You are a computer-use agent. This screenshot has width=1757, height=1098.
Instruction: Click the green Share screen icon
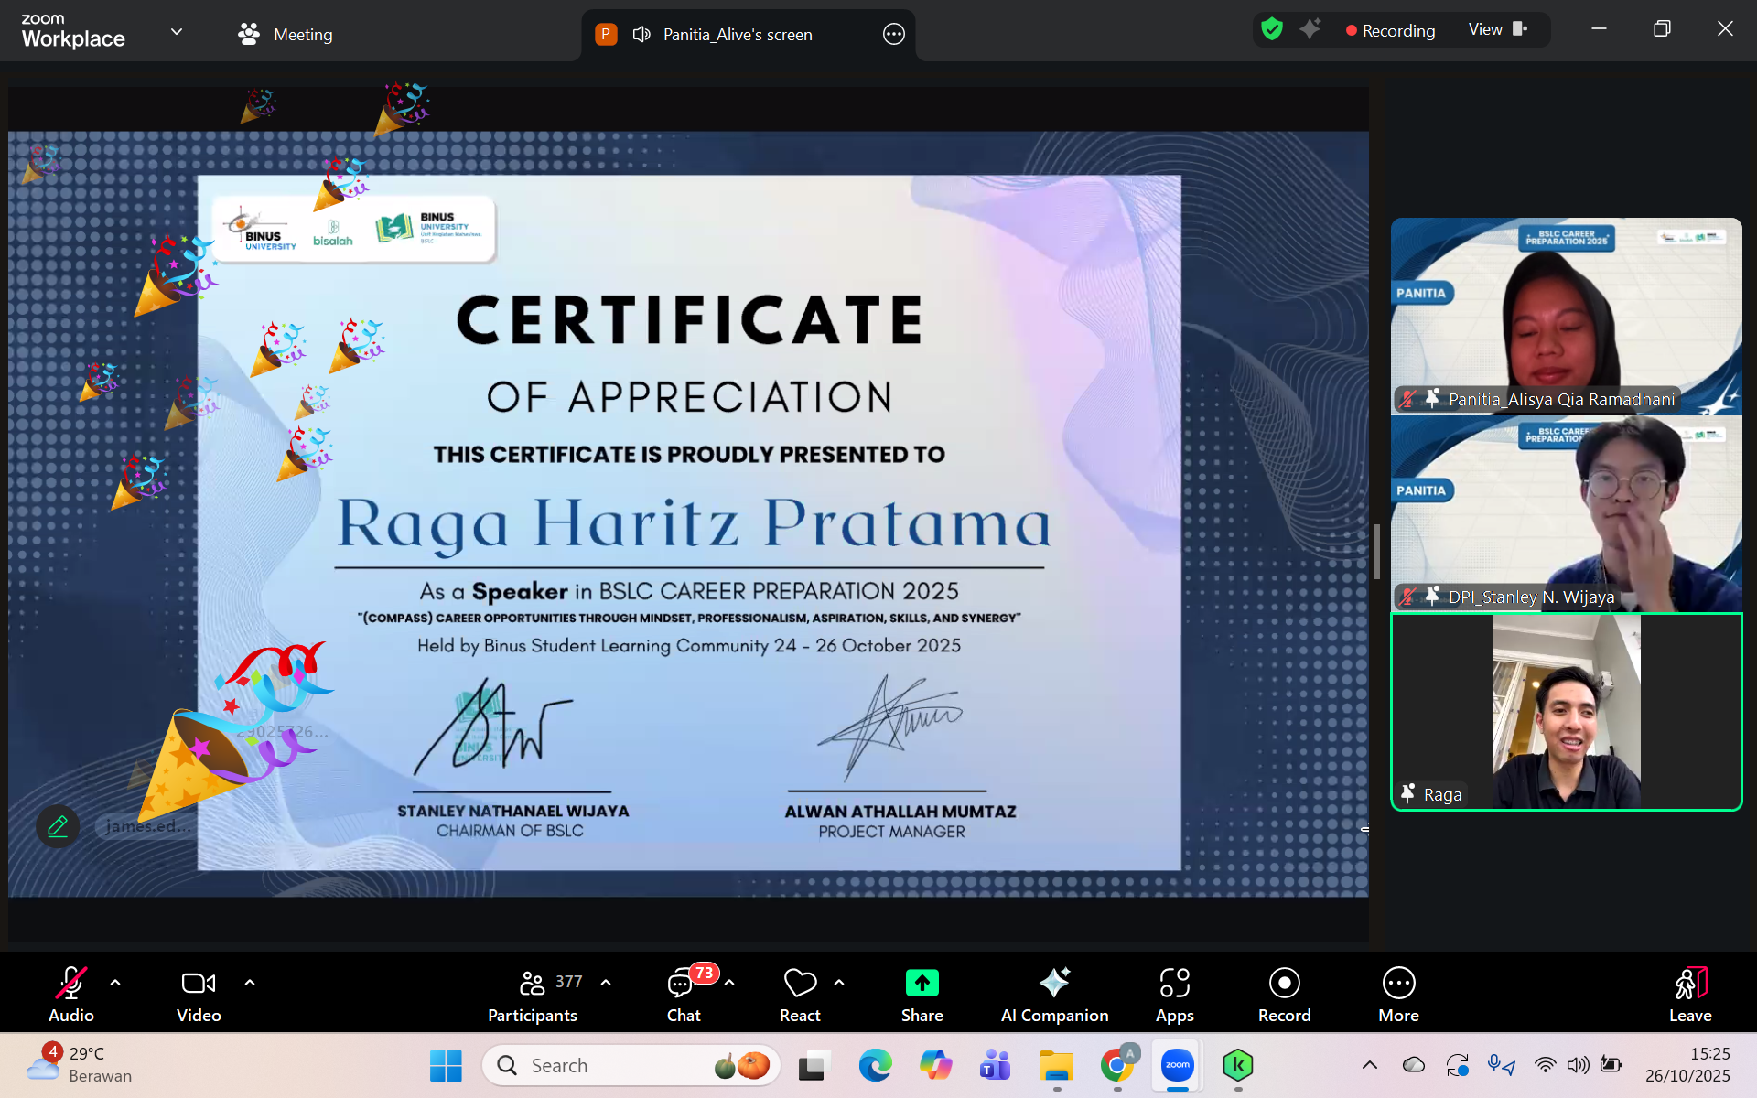(922, 984)
